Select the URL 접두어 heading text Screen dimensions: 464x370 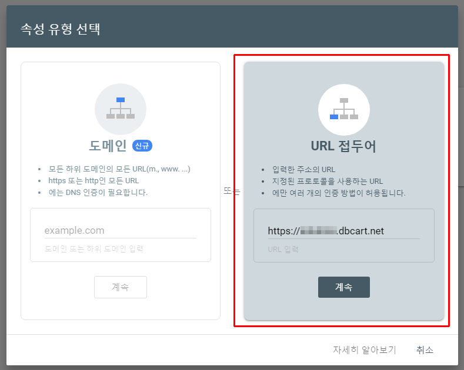343,146
